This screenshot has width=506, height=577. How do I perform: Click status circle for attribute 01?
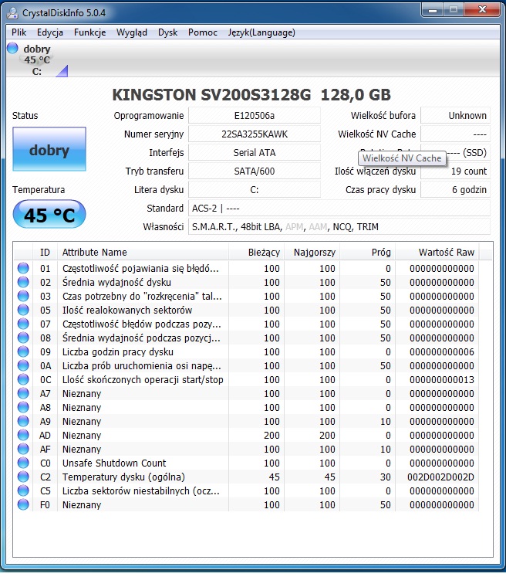pos(23,268)
